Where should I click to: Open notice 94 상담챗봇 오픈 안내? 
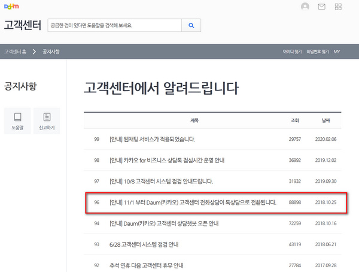(164, 223)
